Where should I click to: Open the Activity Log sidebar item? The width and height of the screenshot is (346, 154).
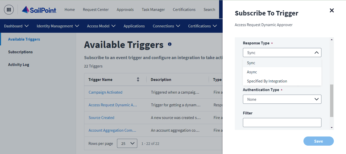pyautogui.click(x=18, y=64)
